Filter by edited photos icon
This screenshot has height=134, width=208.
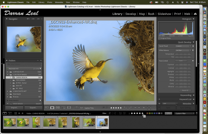120,113
